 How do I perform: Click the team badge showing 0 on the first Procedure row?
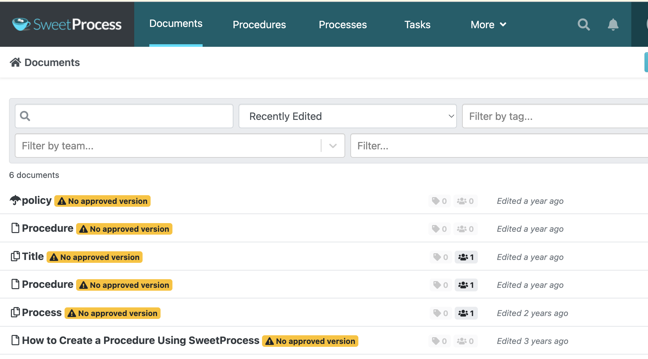point(465,229)
